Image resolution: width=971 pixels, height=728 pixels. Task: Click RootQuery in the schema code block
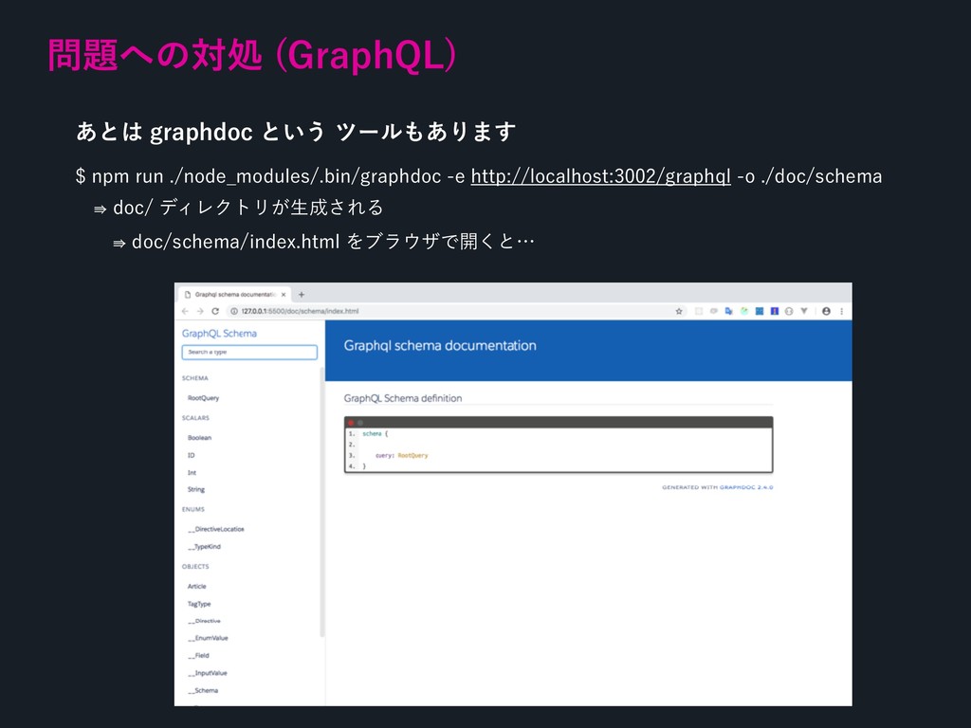(x=413, y=456)
